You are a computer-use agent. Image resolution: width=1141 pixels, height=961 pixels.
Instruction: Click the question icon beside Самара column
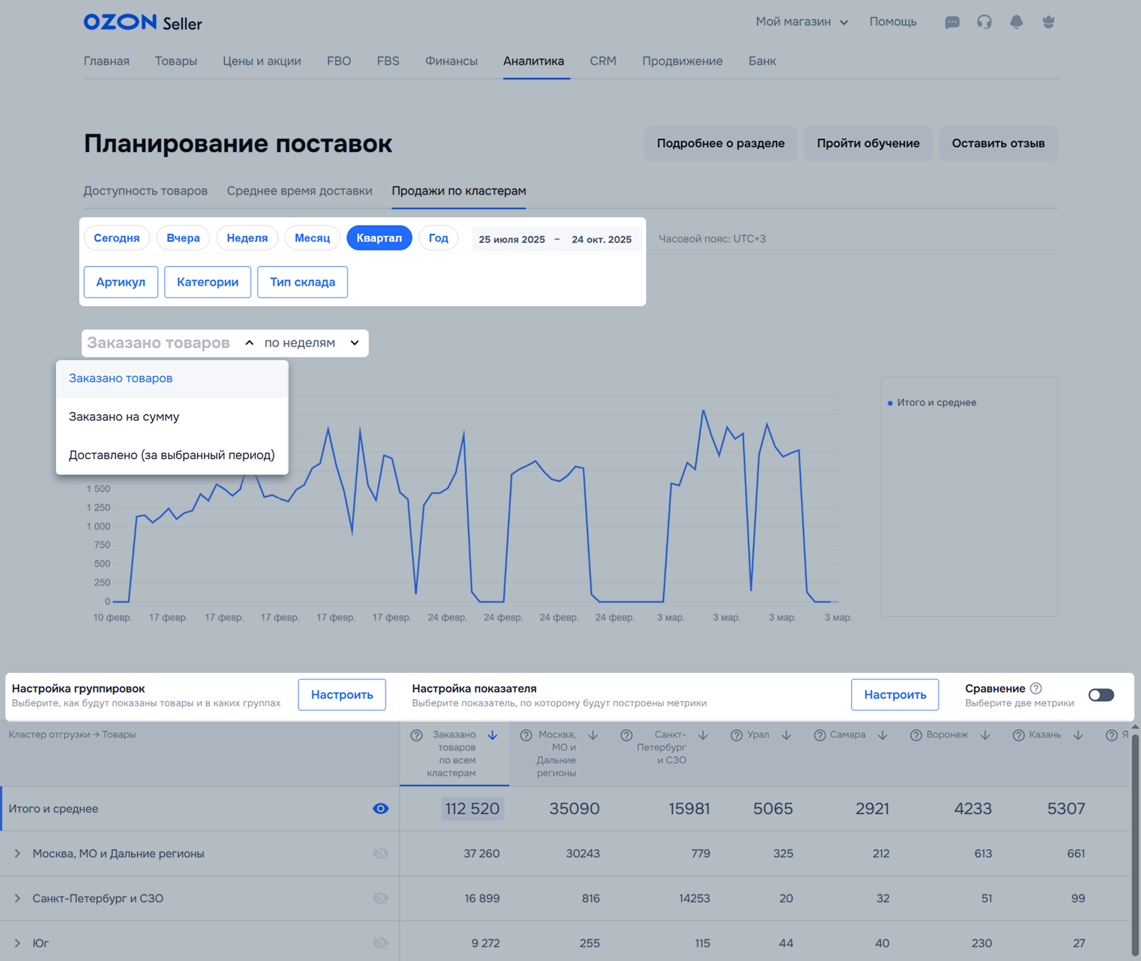point(820,735)
